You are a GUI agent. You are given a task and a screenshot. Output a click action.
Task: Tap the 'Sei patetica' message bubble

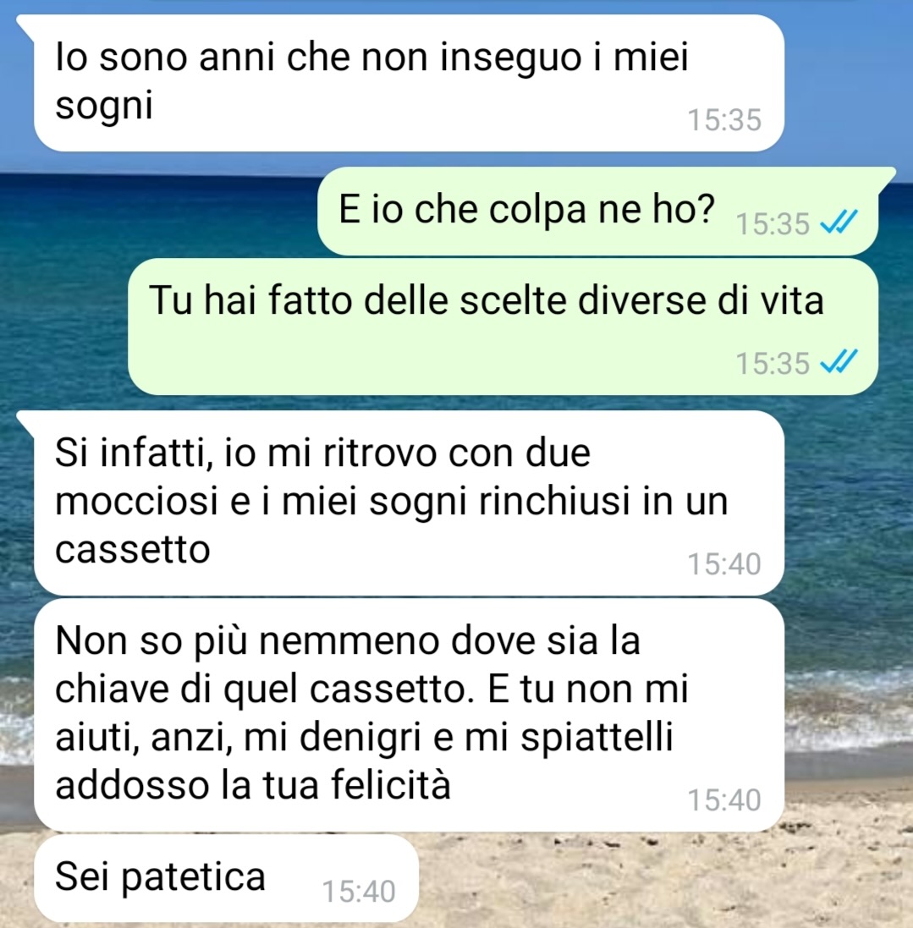coord(226,878)
